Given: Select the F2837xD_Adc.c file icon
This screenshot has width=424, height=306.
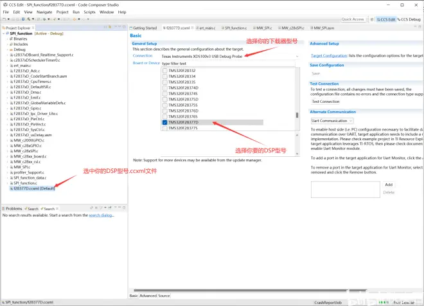Looking at the screenshot, I should (12, 71).
